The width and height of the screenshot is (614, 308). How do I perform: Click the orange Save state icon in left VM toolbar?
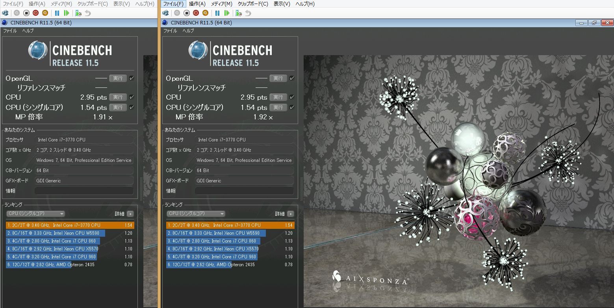tap(45, 13)
